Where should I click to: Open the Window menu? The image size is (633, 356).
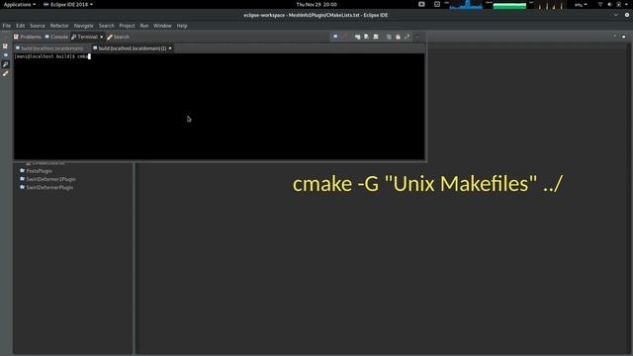coord(162,26)
